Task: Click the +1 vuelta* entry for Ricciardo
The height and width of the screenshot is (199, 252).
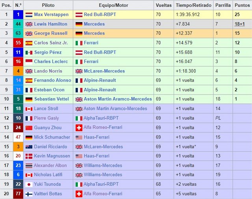Action: tap(186, 147)
